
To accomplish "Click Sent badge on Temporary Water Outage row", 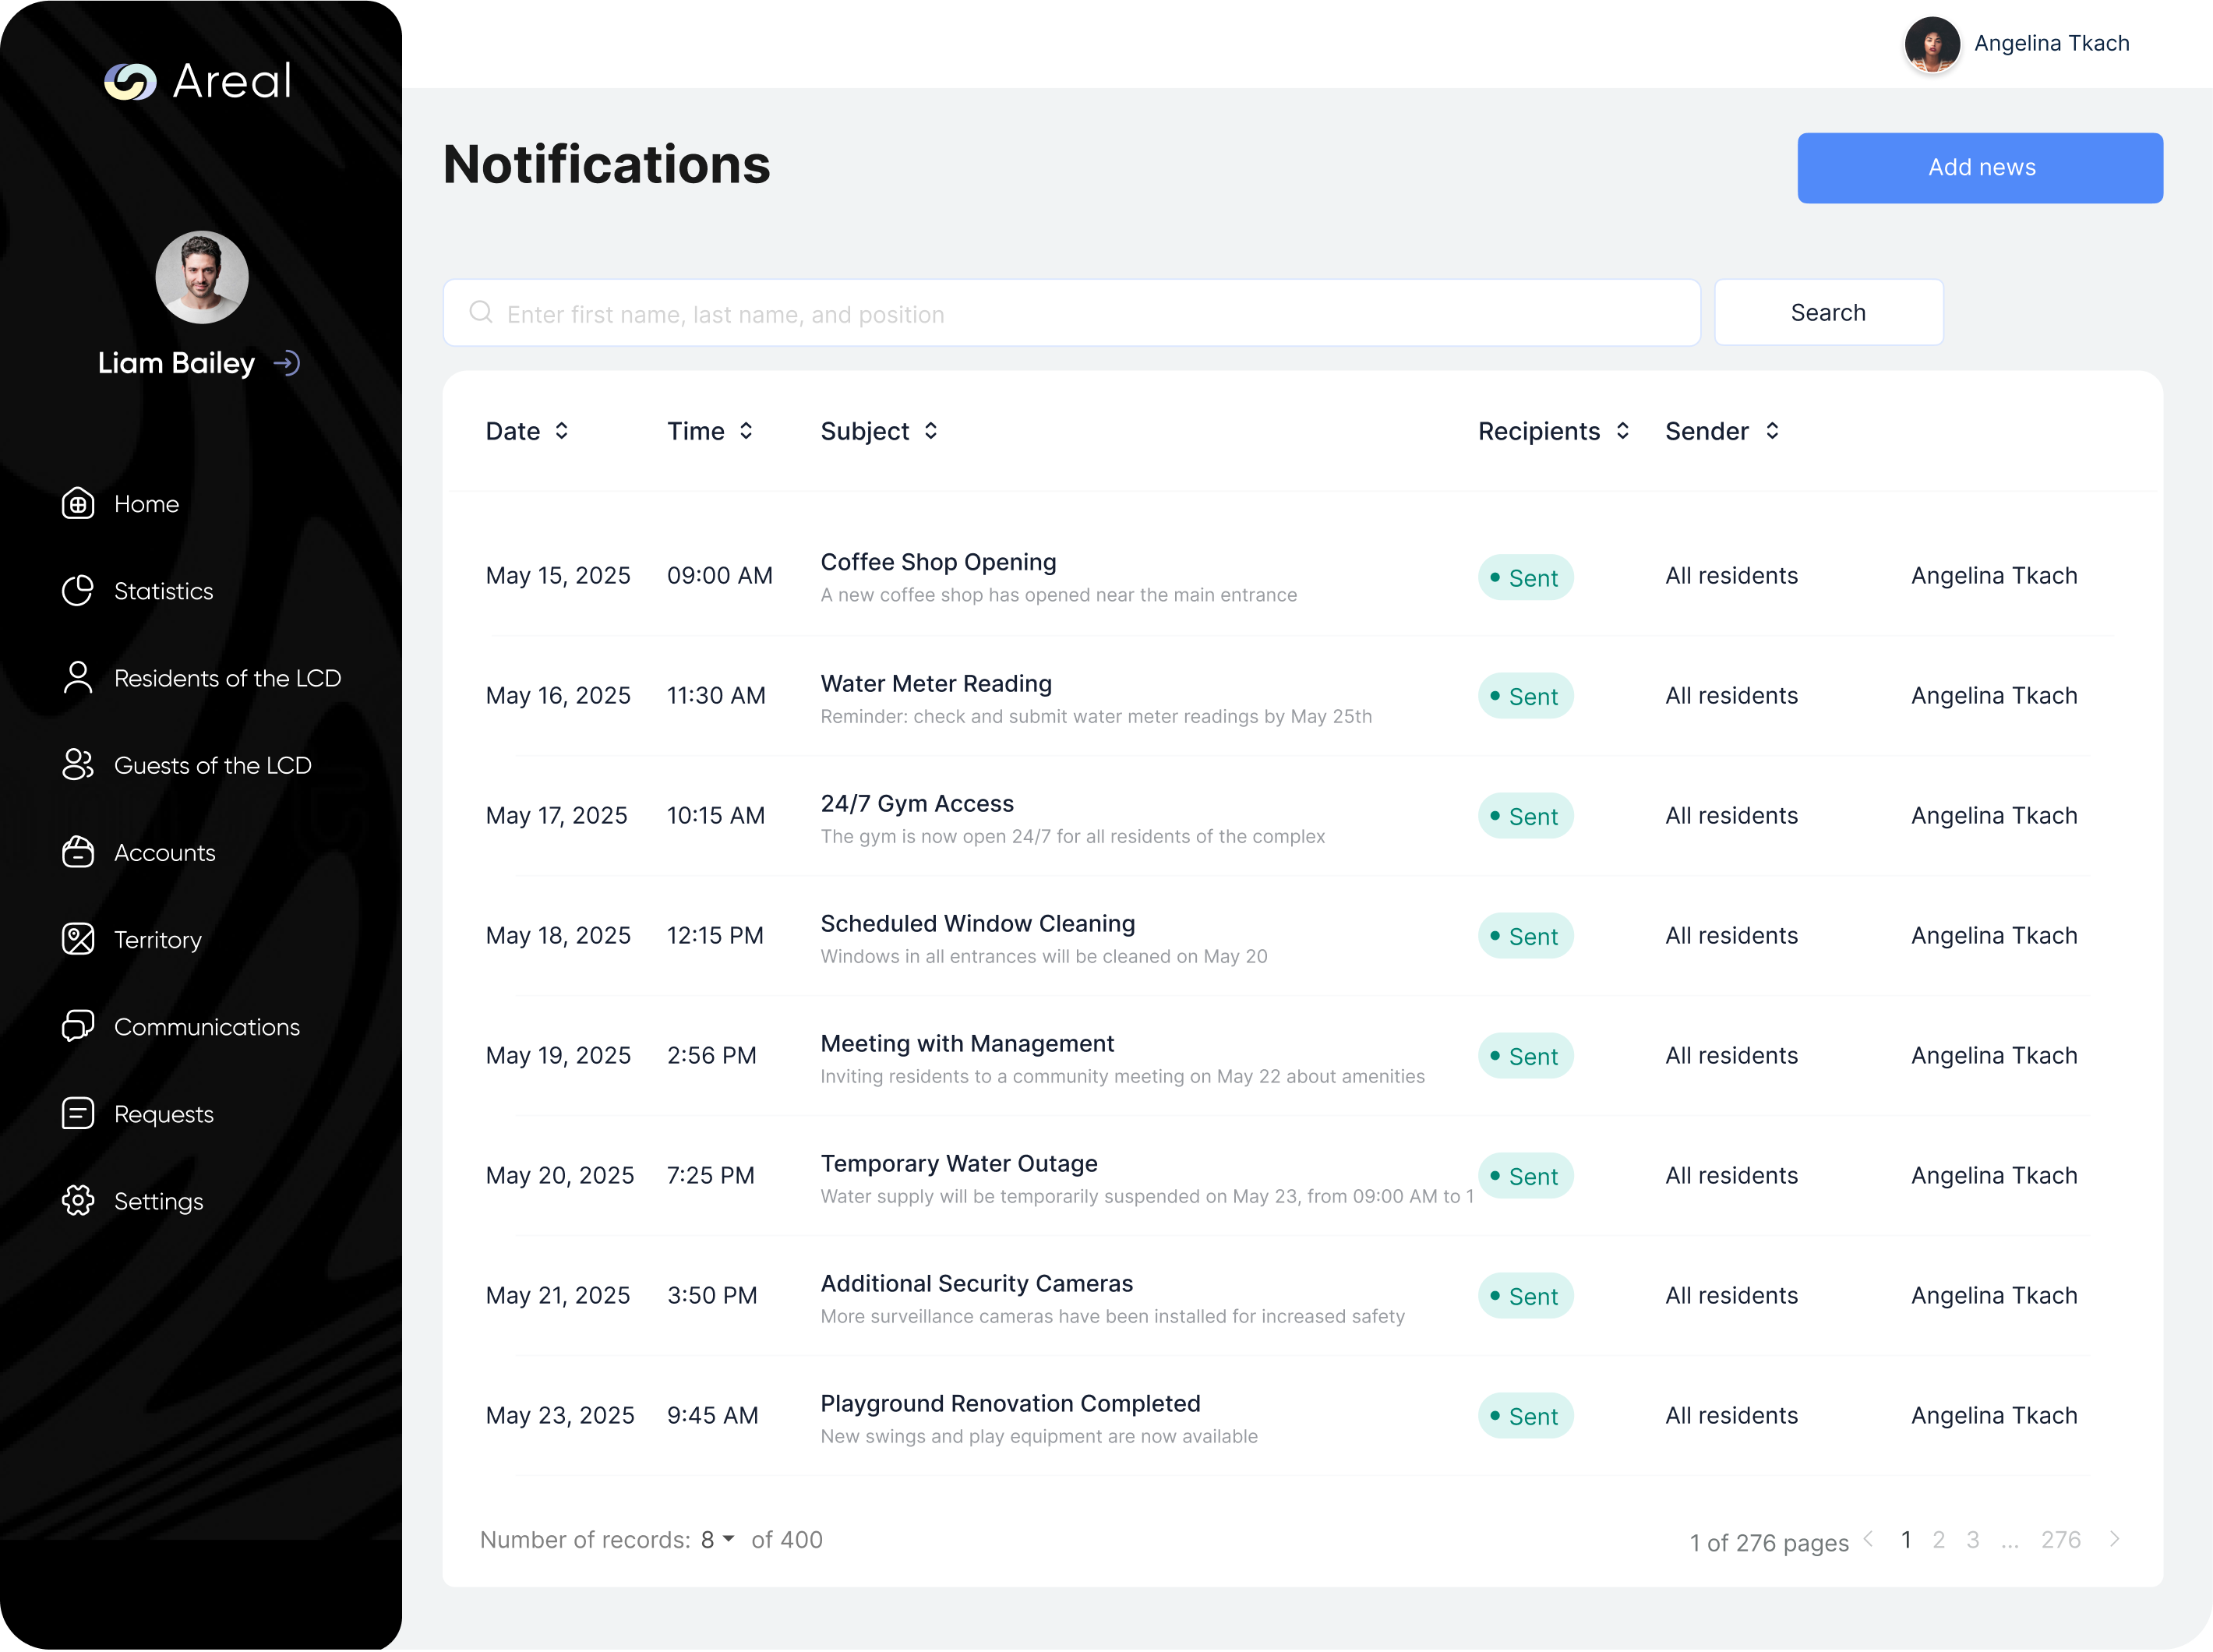I will click(1525, 1176).
